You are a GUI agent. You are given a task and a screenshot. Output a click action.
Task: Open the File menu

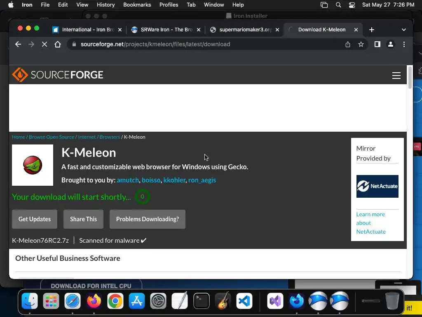45,5
